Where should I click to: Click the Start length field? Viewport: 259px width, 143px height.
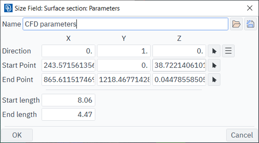tap(68, 100)
